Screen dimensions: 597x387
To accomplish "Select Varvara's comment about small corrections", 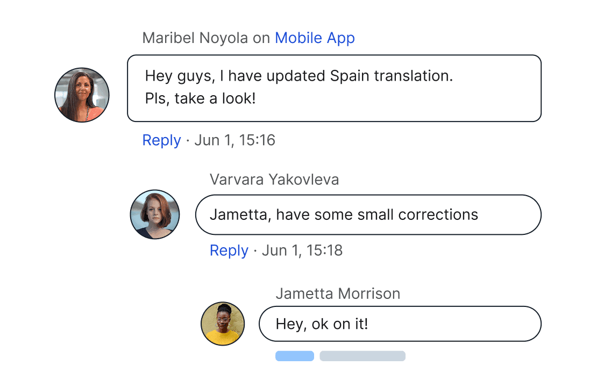I will (x=368, y=214).
